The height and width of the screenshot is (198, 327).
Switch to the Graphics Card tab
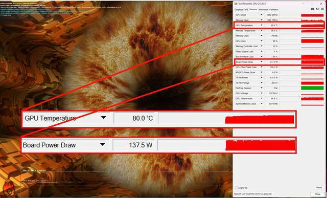241,10
